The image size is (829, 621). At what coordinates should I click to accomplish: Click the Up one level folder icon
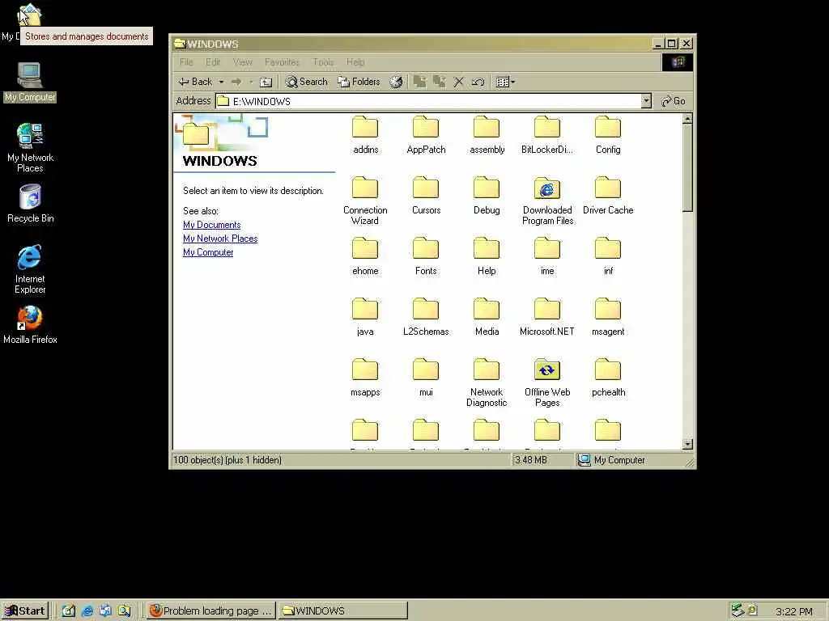tap(266, 82)
